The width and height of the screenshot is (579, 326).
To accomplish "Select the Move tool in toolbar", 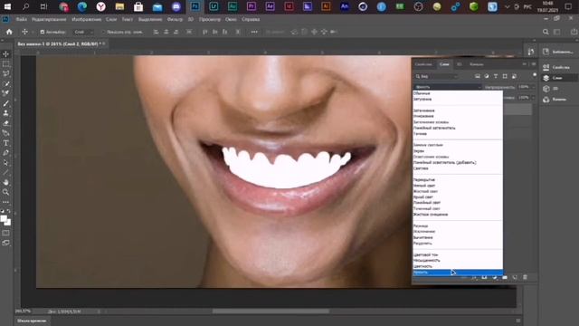I will point(6,54).
